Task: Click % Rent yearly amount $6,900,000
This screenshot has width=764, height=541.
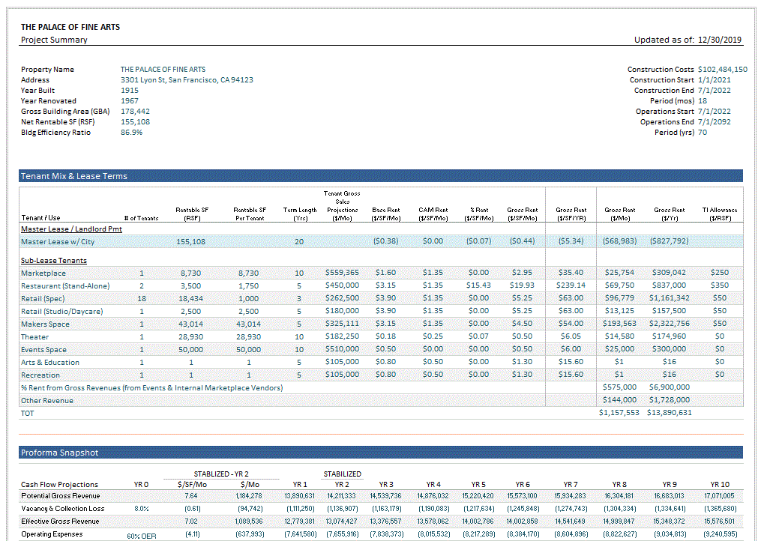Action: [669, 387]
